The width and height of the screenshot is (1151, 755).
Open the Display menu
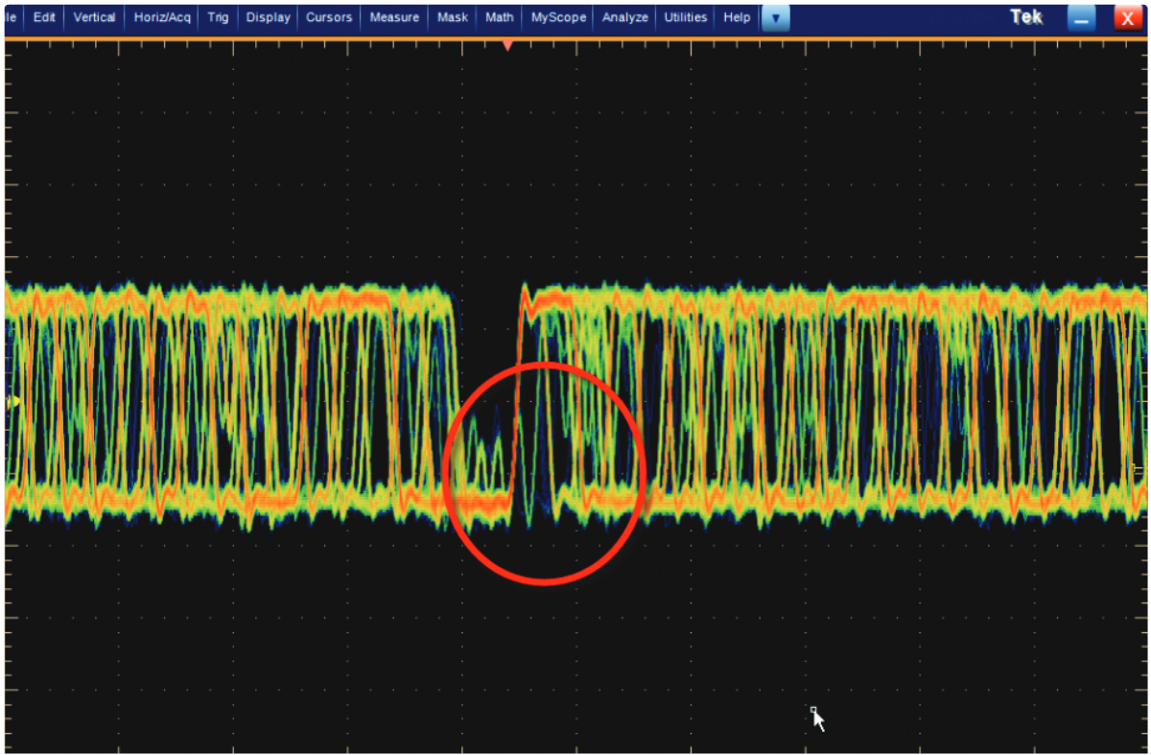tap(268, 17)
